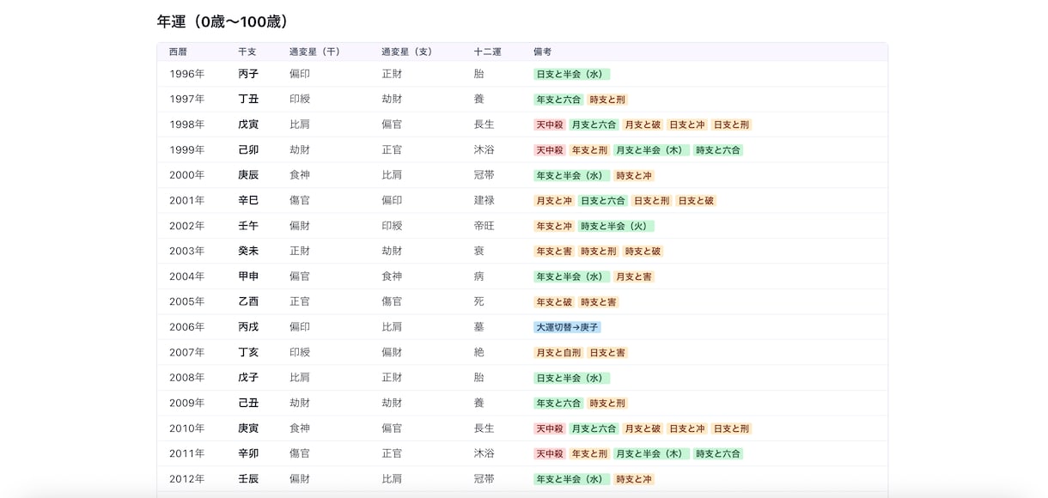Click 乙酉 in the 2005年 row

(248, 301)
